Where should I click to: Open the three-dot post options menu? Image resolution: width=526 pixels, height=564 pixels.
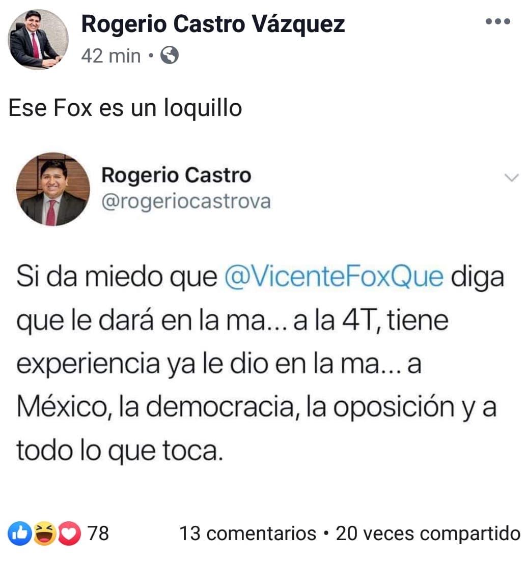pos(497,21)
